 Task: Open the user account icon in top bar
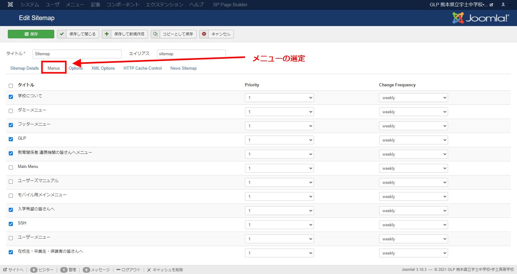[x=503, y=4]
